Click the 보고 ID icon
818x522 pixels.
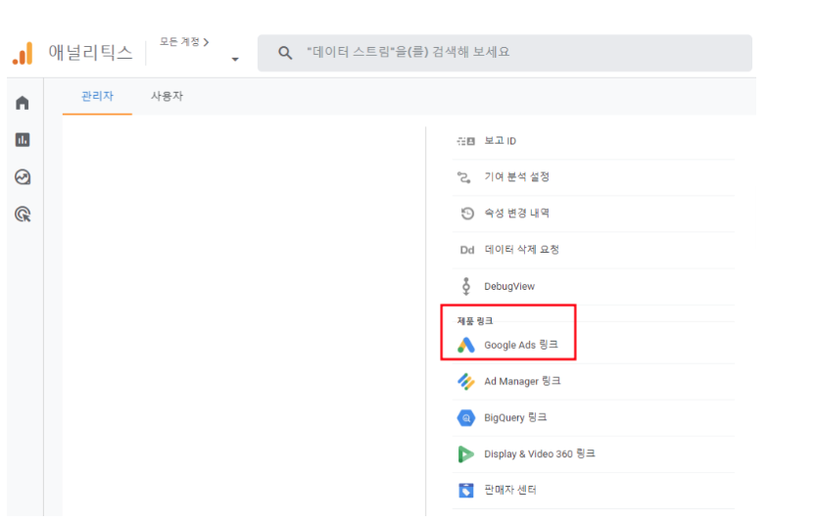466,141
